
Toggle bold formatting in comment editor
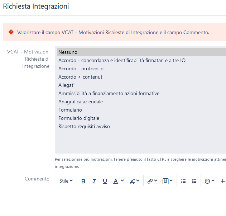83,181
